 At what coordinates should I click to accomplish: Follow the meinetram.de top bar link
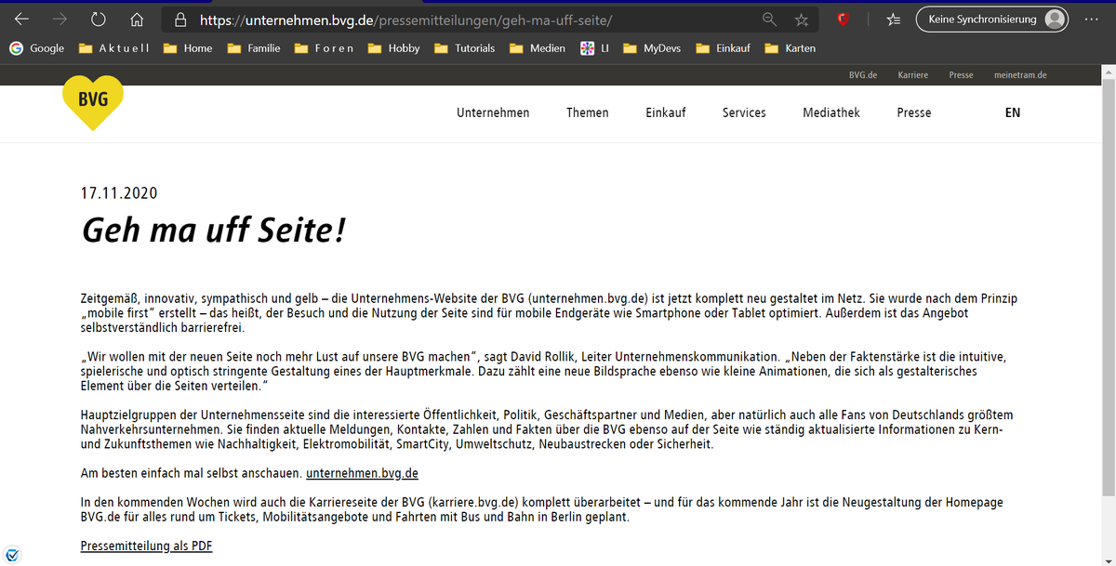(x=1020, y=74)
